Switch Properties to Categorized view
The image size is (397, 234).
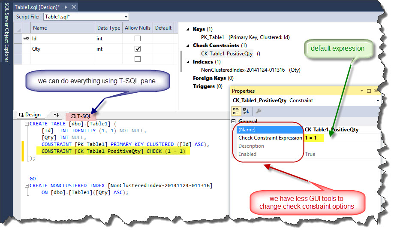coord(236,111)
